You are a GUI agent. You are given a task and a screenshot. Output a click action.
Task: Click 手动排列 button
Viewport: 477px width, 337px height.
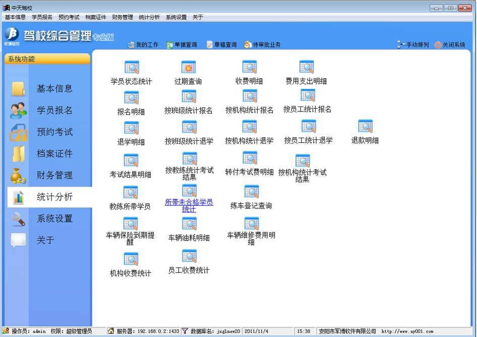click(413, 45)
